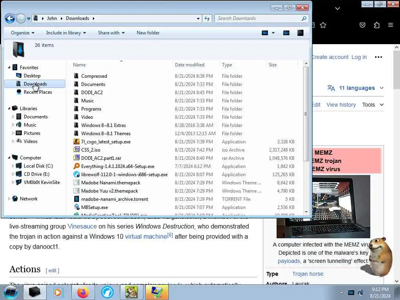Click the Explorer help icon
This screenshot has height=300, width=400.
[x=300, y=33]
